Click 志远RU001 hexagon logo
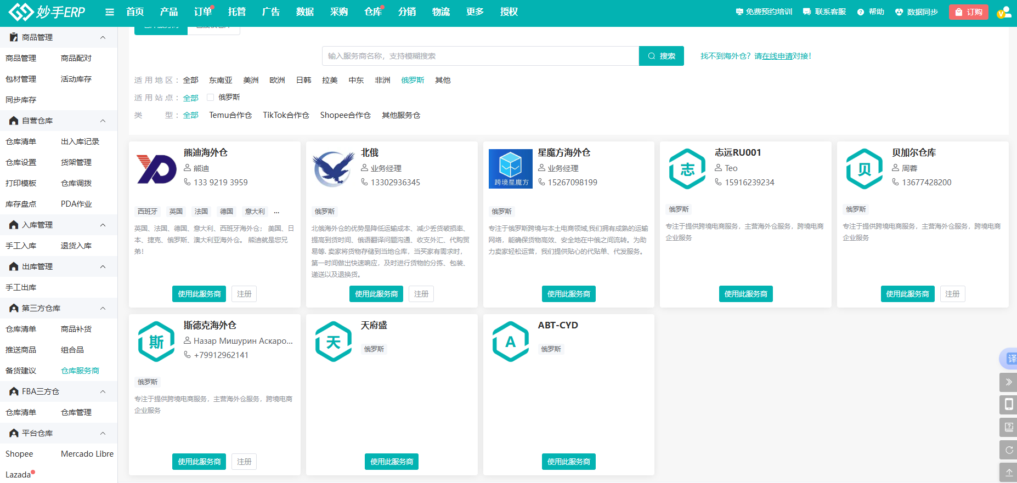The width and height of the screenshot is (1017, 483). click(x=687, y=169)
